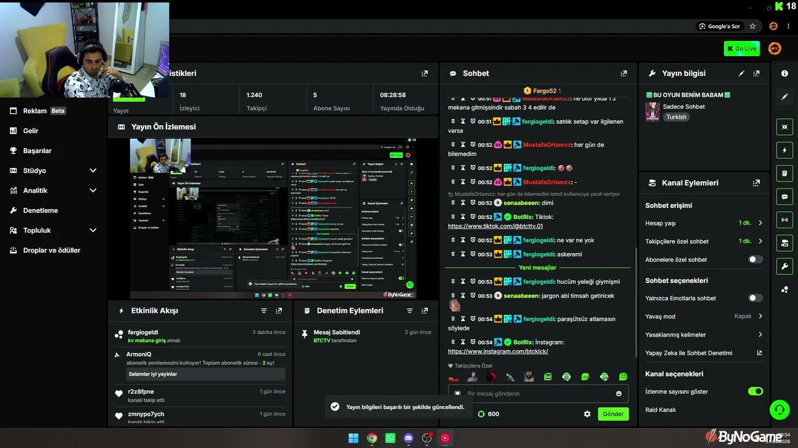Expand the Stüdyo menu chevron

(93, 170)
